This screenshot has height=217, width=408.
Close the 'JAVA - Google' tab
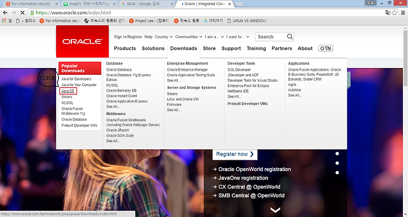[x=172, y=4]
